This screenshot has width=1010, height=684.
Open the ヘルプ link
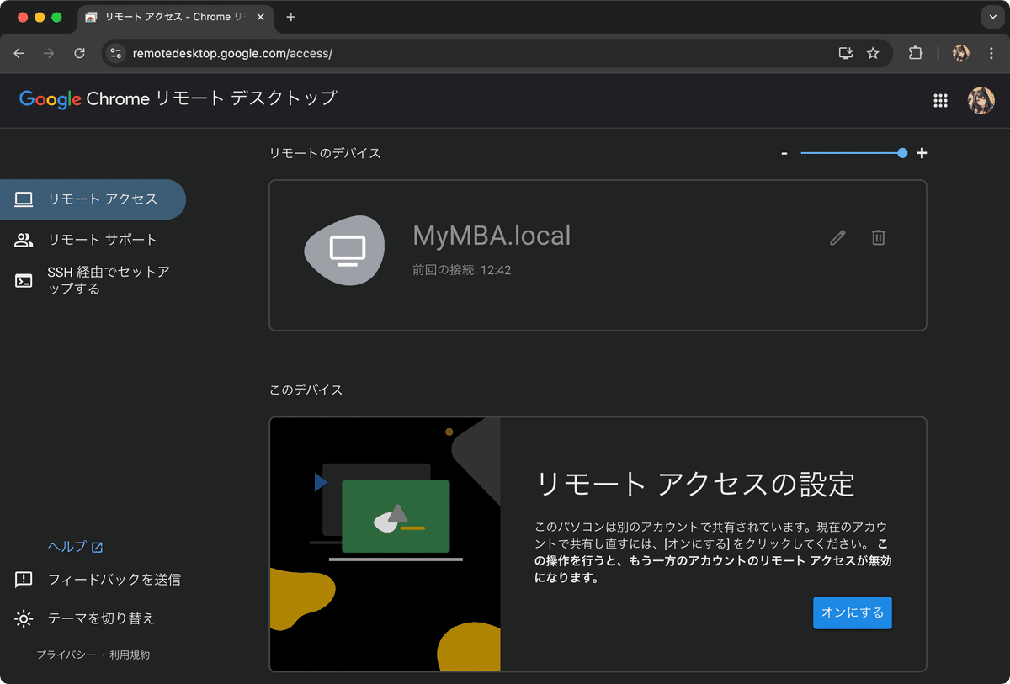click(75, 547)
